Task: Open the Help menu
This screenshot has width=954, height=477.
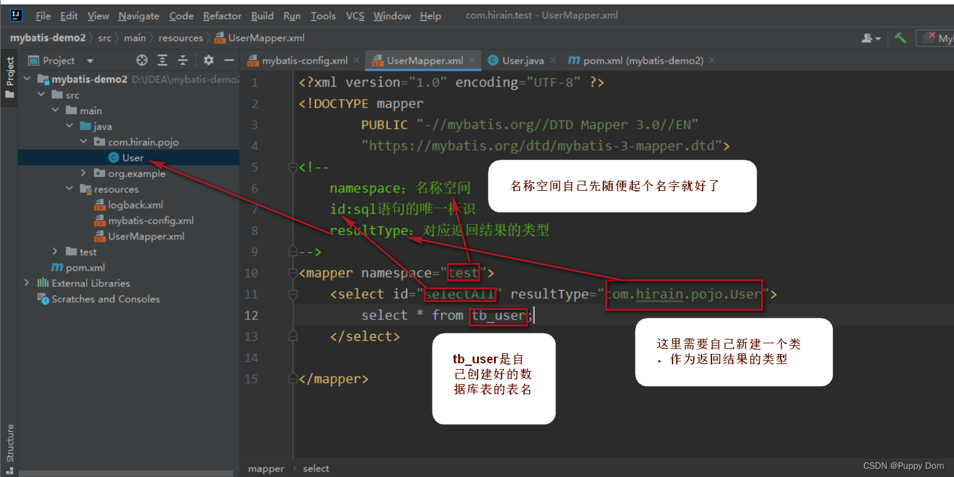Action: coord(430,16)
